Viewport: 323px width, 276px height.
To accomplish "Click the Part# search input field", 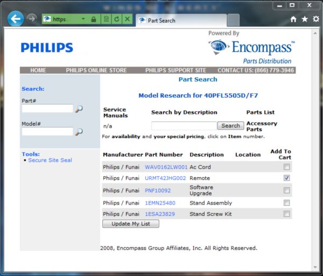I will [47, 108].
